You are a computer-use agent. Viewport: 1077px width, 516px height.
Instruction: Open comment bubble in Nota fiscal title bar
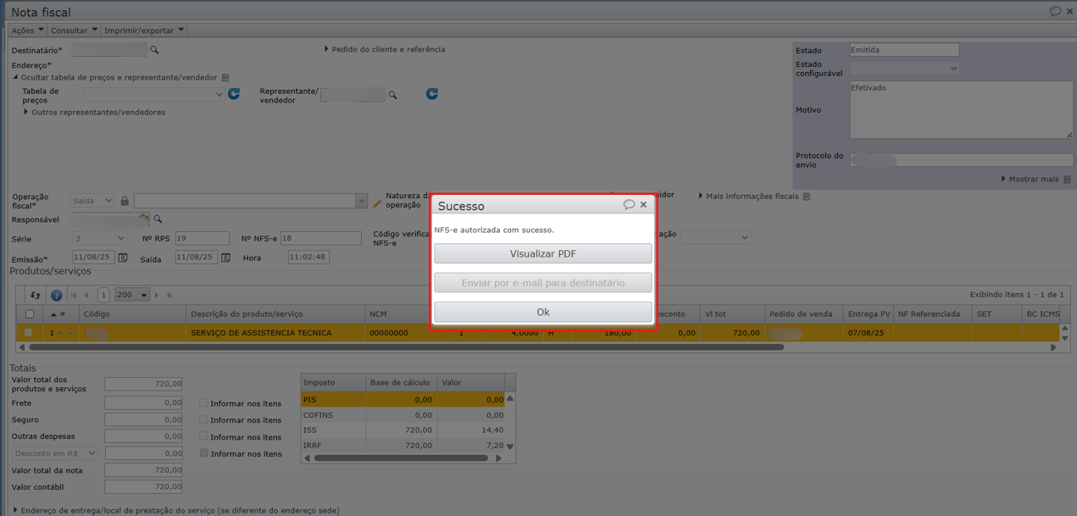(1055, 11)
